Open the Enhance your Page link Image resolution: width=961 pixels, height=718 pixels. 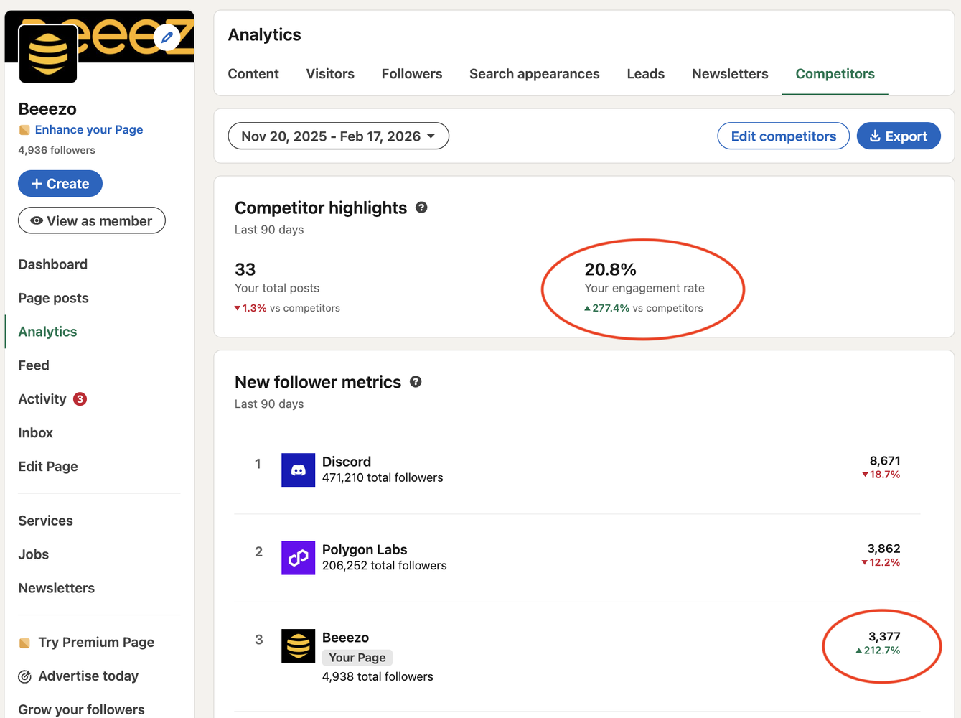[x=89, y=130]
